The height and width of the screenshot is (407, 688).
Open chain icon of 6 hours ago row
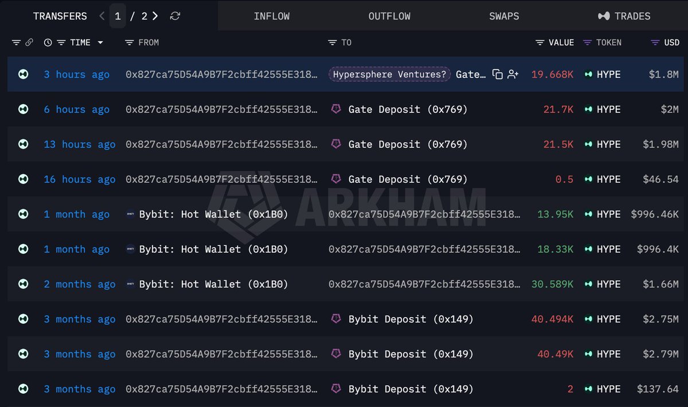24,109
